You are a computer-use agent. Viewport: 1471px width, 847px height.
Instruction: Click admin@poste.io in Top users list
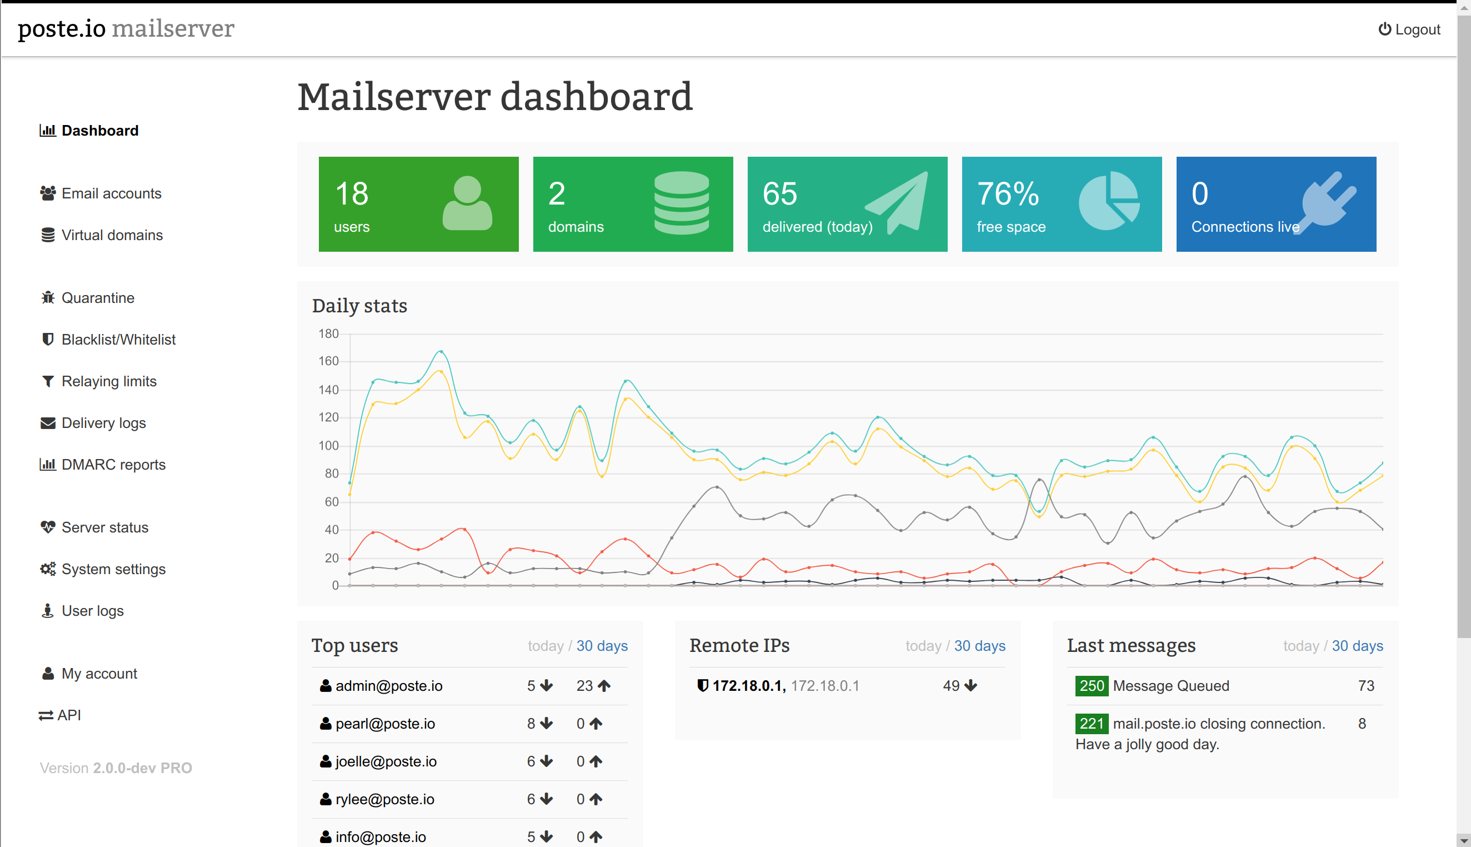coord(390,686)
